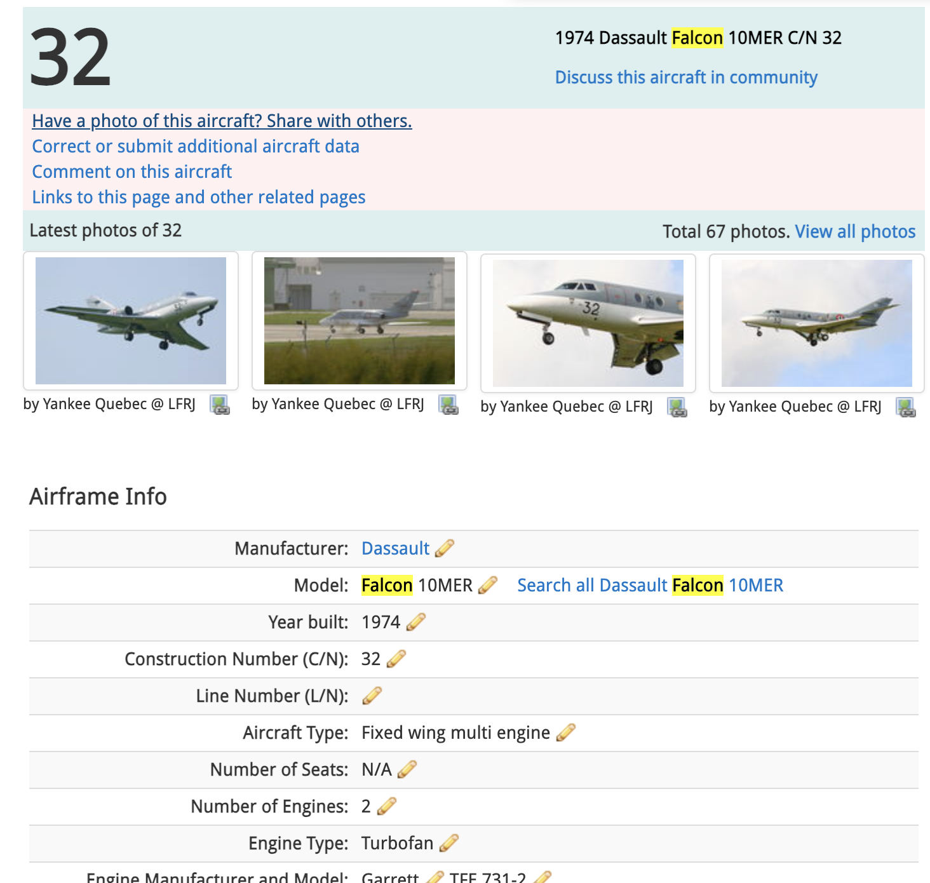
Task: Click pencil edit icon beside Manufacturer Dassault
Action: tap(444, 548)
